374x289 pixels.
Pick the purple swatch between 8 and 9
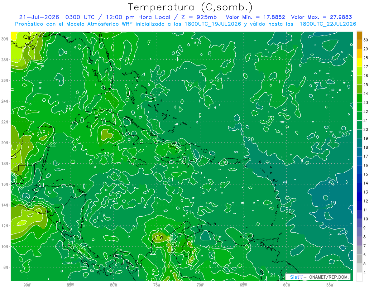click(359, 232)
